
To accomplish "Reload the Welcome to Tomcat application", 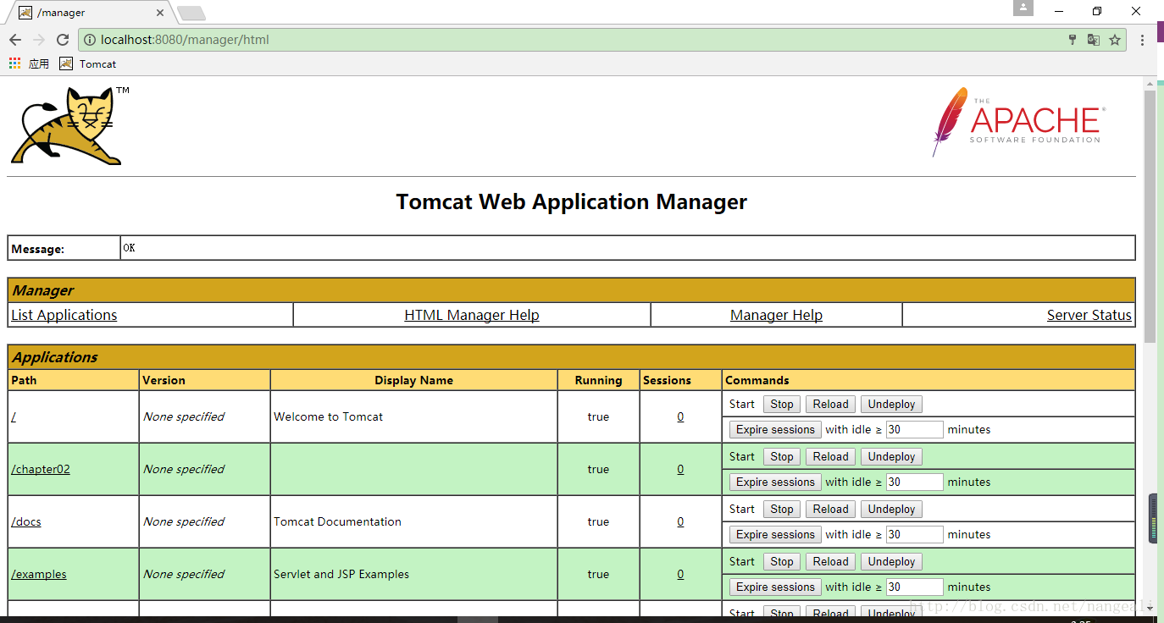I will click(830, 405).
